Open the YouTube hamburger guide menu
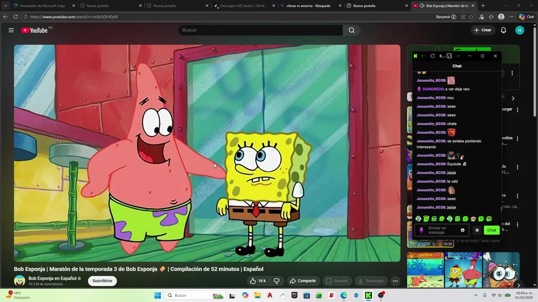This screenshot has height=302, width=538. coord(11,30)
